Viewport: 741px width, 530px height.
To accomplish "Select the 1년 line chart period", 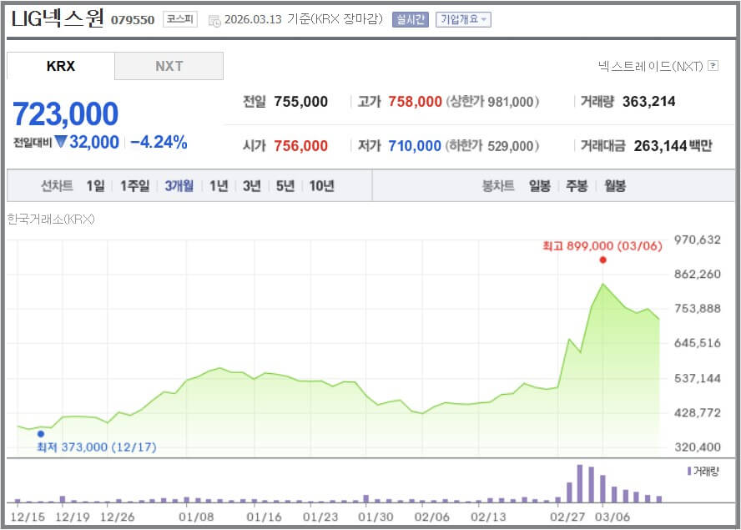I will (219, 186).
